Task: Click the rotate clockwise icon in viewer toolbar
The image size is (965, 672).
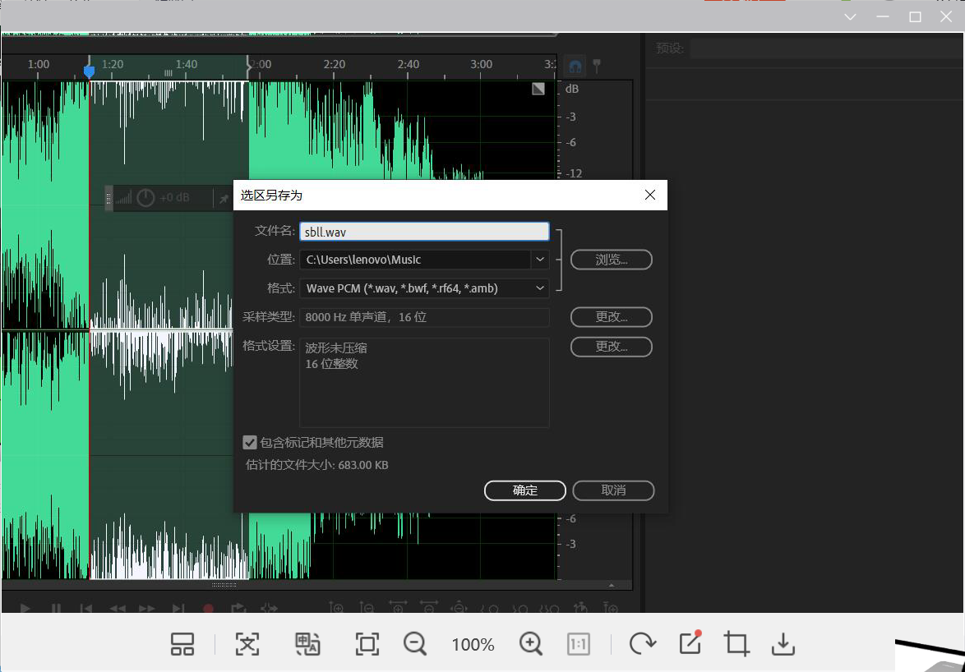Action: (x=643, y=644)
